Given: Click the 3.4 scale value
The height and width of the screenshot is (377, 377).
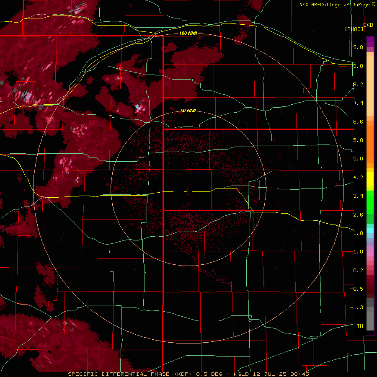Looking at the screenshot, I should pyautogui.click(x=358, y=196).
